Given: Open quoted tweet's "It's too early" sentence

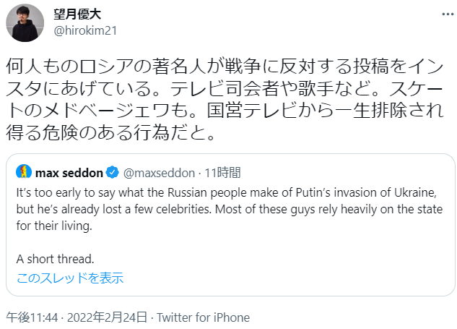Looking at the screenshot, I should 227,194.
